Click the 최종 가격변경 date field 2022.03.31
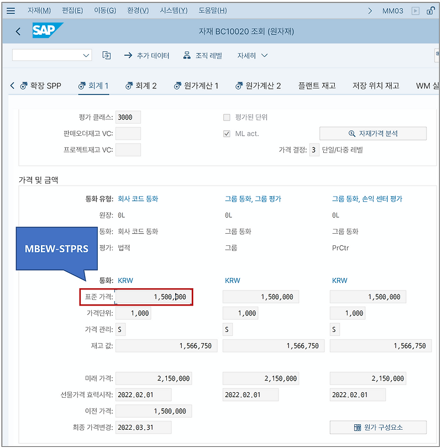The width and height of the screenshot is (442, 448). pos(144,427)
